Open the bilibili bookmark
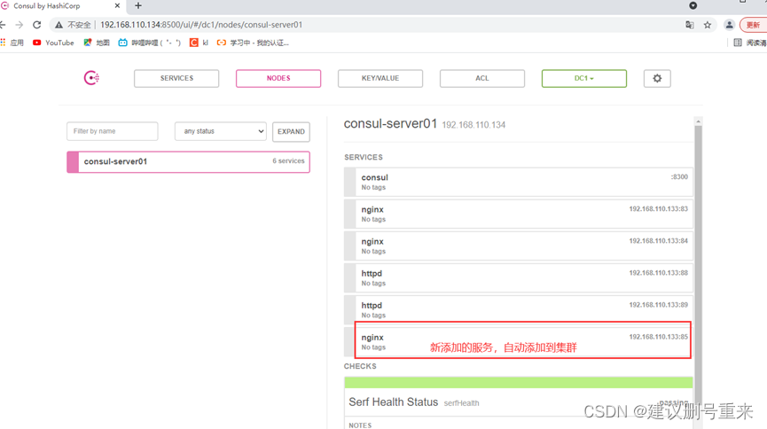The width and height of the screenshot is (767, 429). 150,43
